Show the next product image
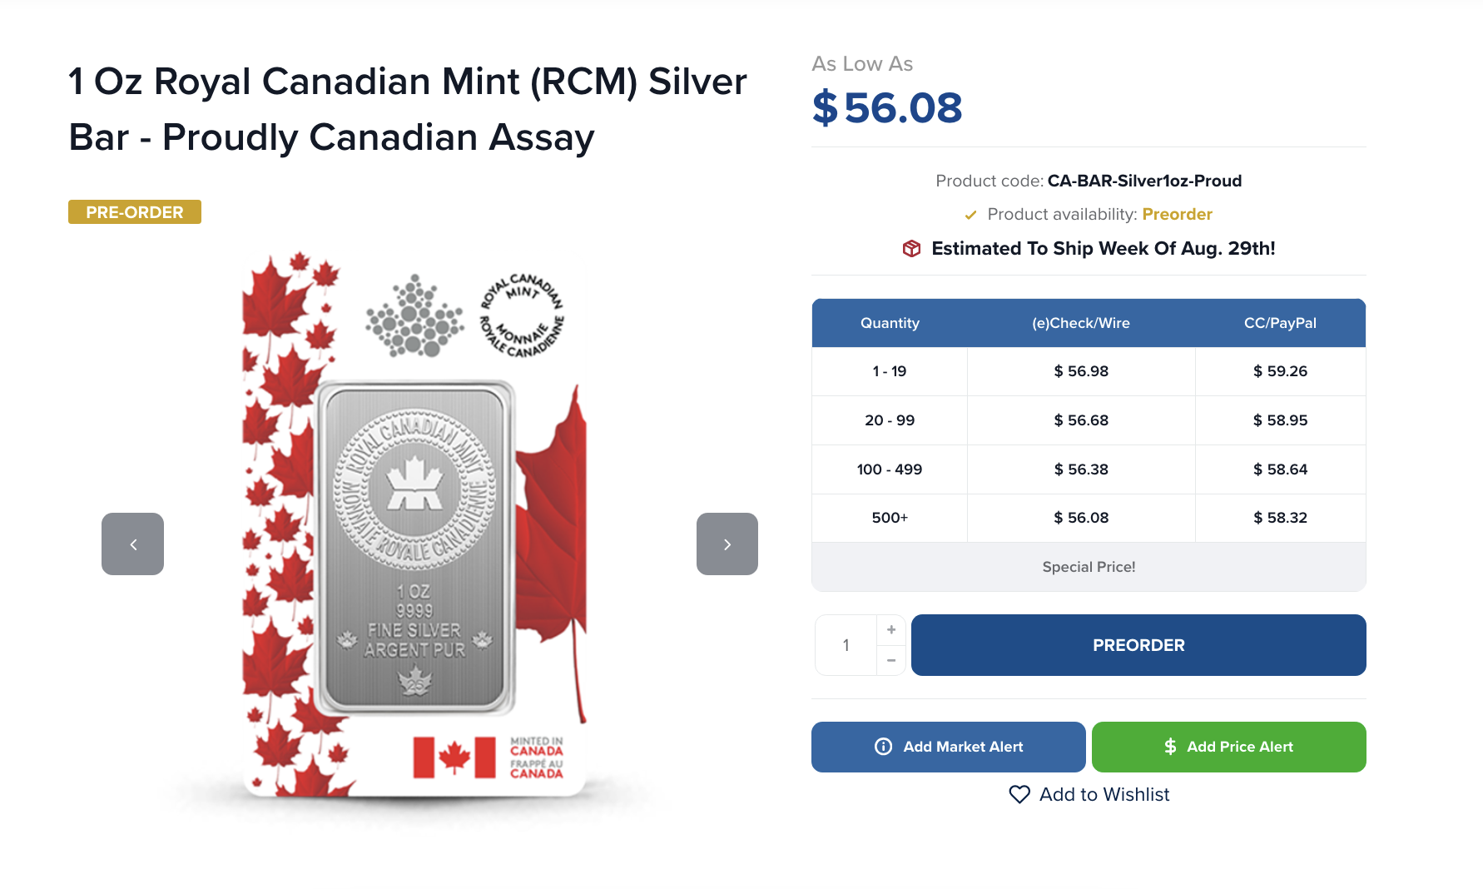Image resolution: width=1483 pixels, height=889 pixels. pos(727,544)
